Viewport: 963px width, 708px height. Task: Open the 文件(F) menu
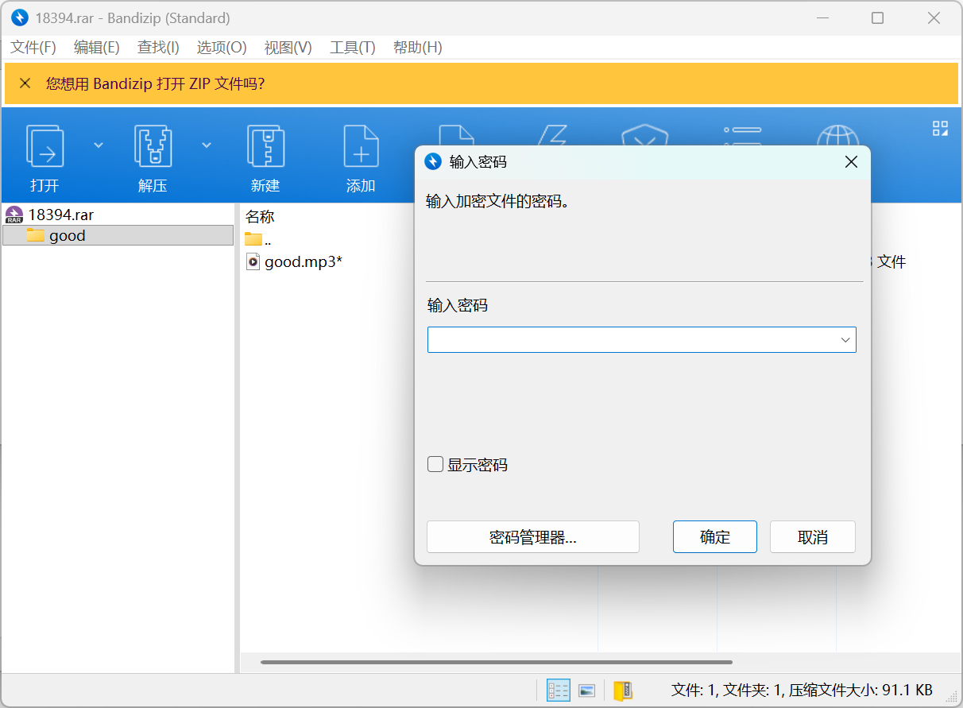pyautogui.click(x=33, y=48)
